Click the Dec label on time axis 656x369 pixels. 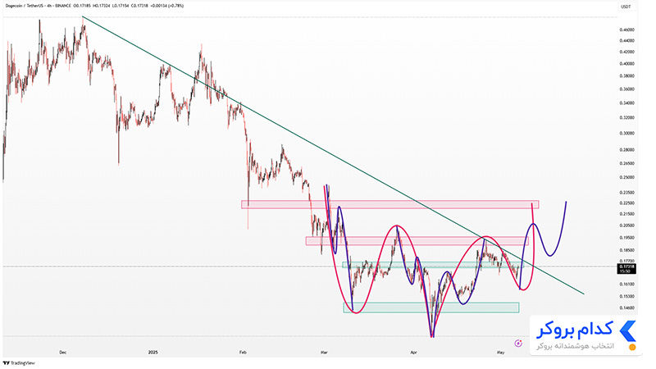point(63,353)
